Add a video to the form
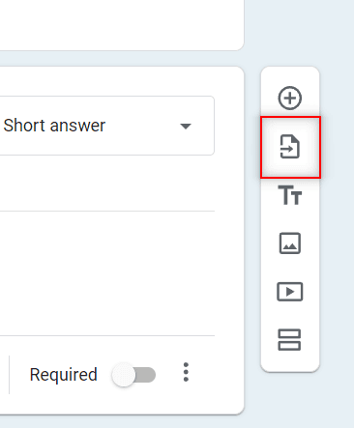 pyautogui.click(x=290, y=292)
